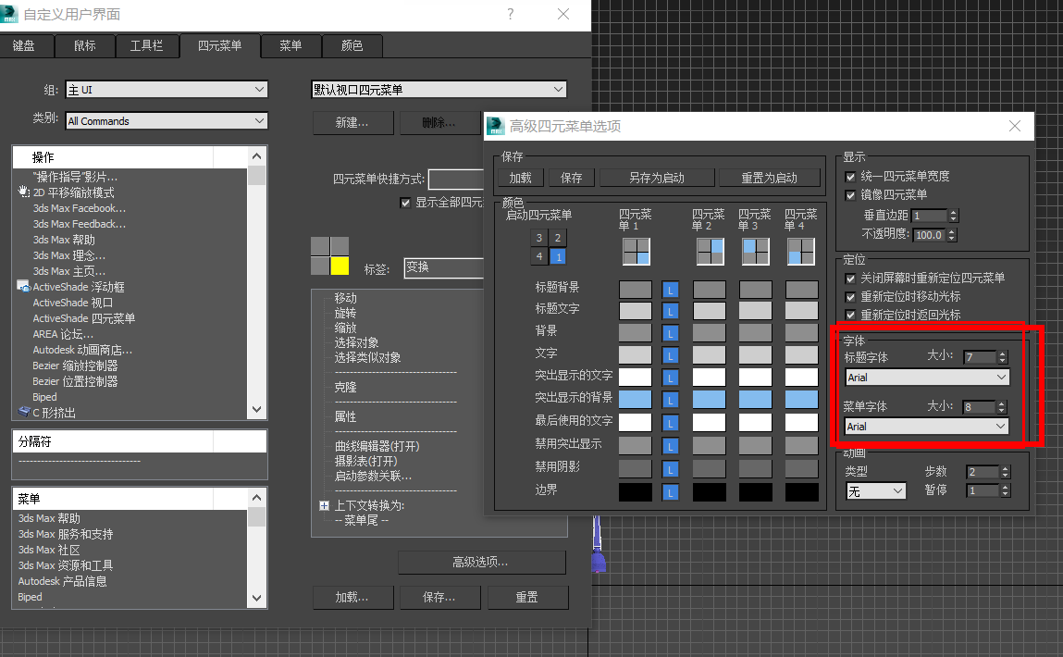
Task: Click startup quad number 3
Action: pyautogui.click(x=539, y=238)
